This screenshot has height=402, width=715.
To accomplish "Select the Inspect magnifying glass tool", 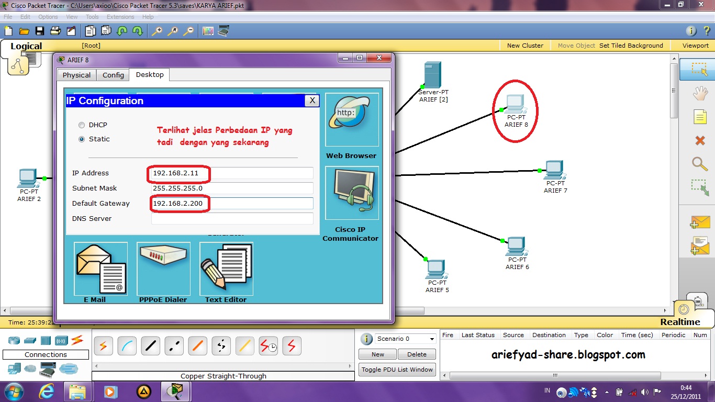I will (x=700, y=164).
